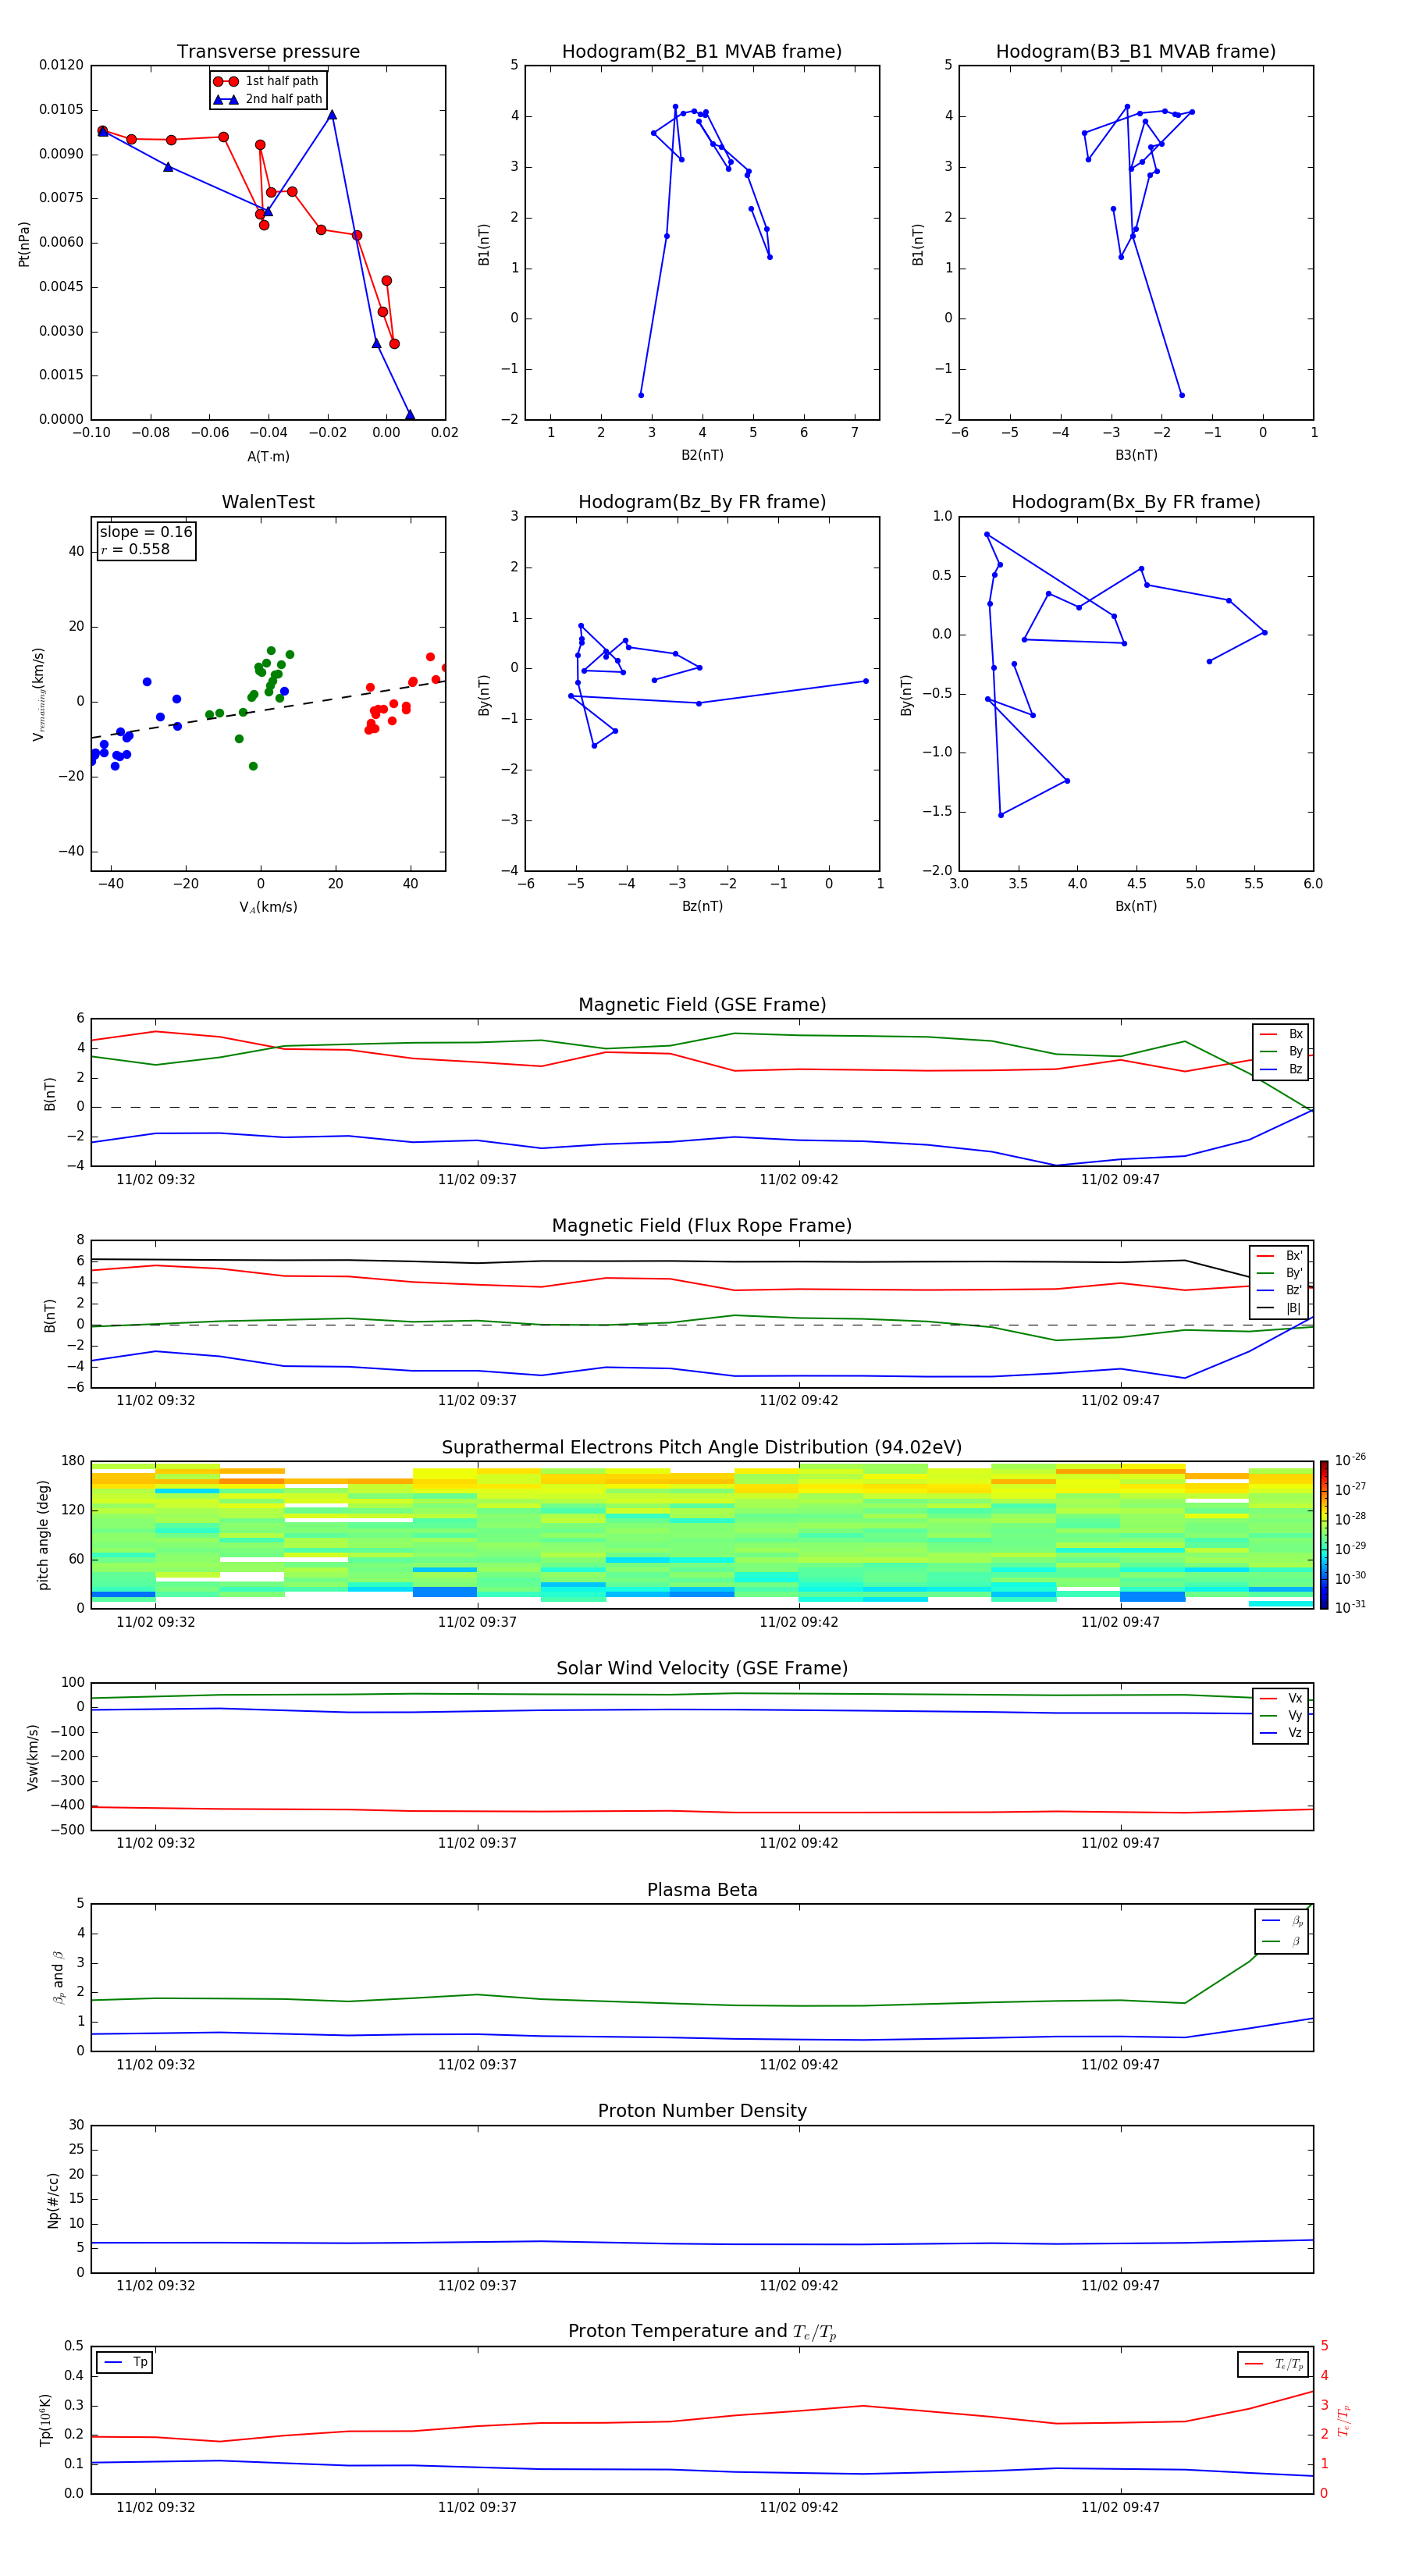Click the 'slope = 0.16' annotation
The height and width of the screenshot is (2576, 1405).
coord(146,532)
